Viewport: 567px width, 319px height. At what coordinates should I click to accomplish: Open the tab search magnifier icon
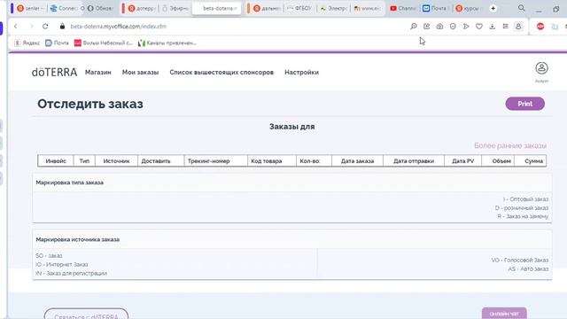522,8
